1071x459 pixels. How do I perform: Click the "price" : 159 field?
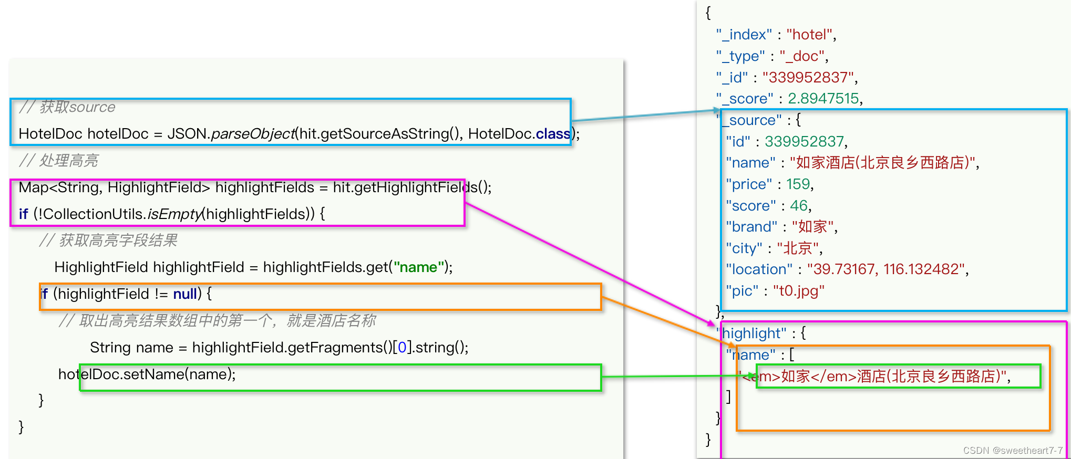[770, 184]
